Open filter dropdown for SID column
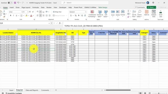Screen dimensions: 168x94 pyautogui.click(x=77, y=34)
